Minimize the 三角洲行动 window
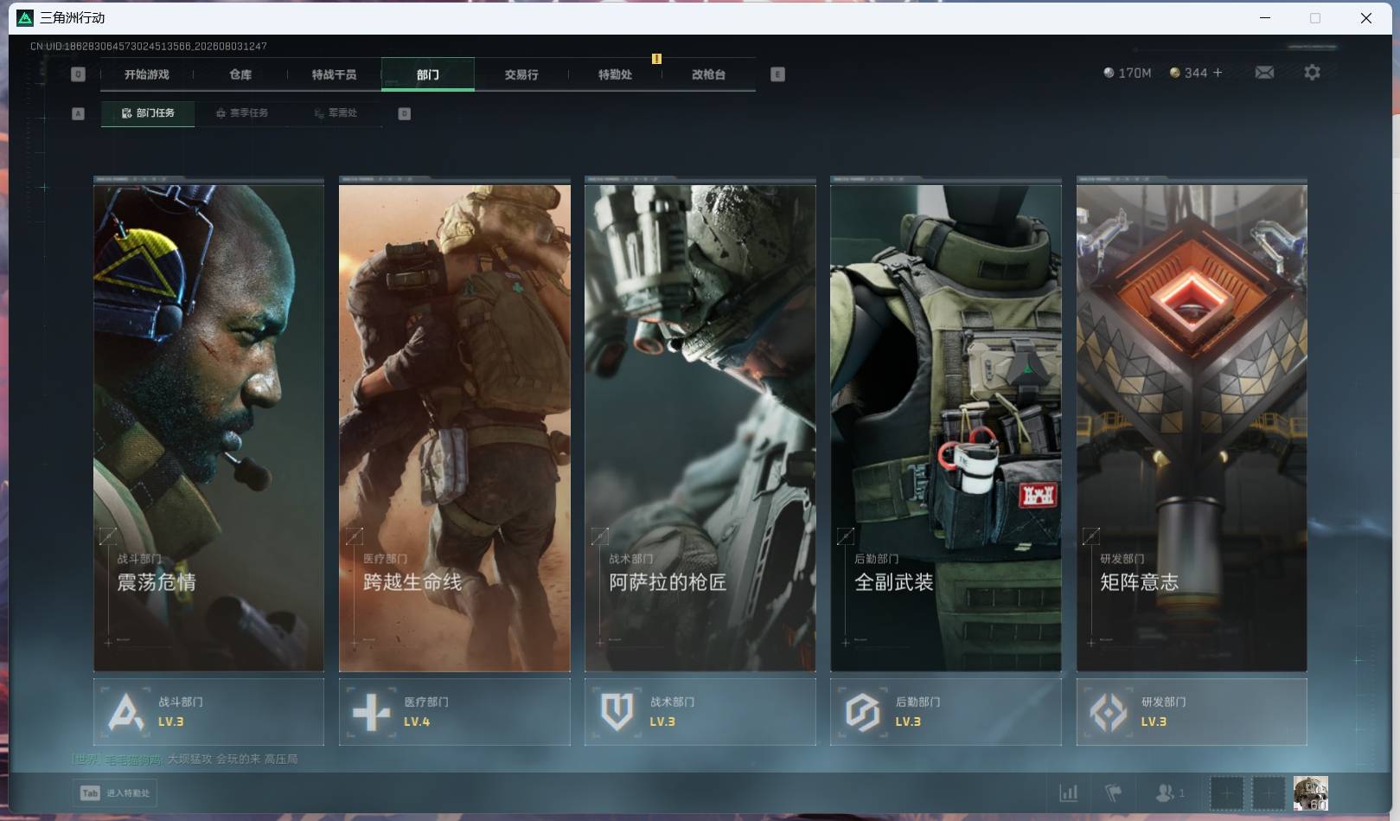Viewport: 1400px width, 821px height. pyautogui.click(x=1265, y=17)
